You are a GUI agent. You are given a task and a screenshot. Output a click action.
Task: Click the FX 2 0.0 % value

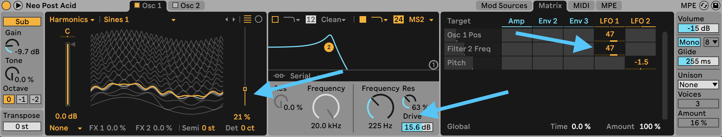point(162,128)
